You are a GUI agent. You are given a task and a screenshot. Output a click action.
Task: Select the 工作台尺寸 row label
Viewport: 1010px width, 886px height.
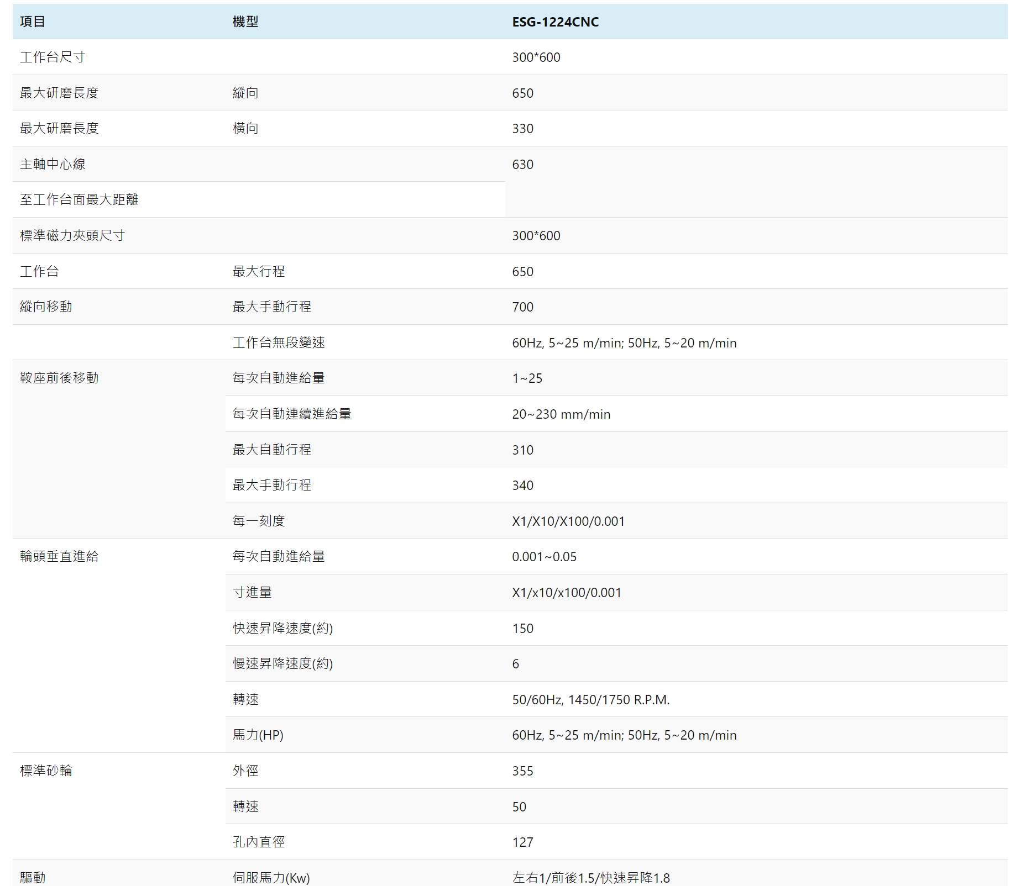(53, 57)
